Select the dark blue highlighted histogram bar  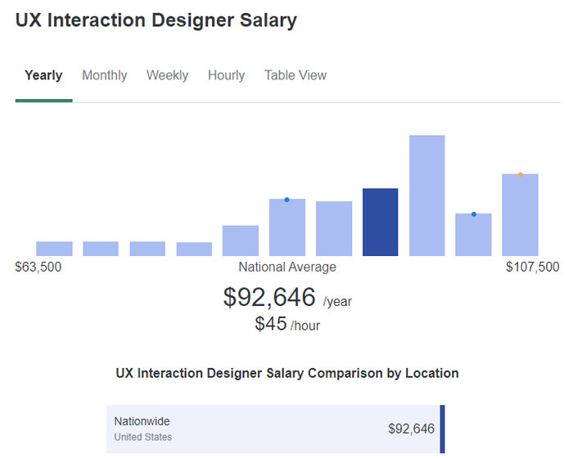(x=380, y=223)
